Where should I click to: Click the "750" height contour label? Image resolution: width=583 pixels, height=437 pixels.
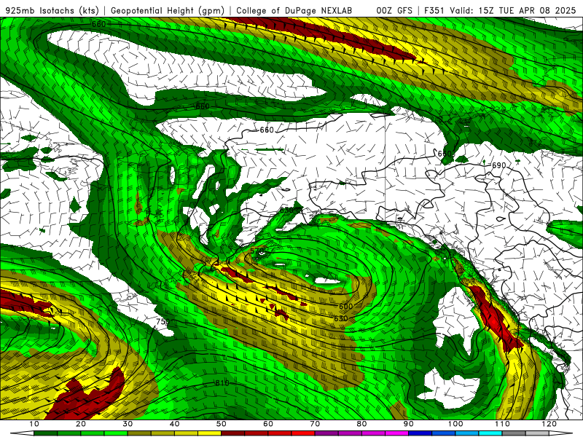tap(163, 322)
